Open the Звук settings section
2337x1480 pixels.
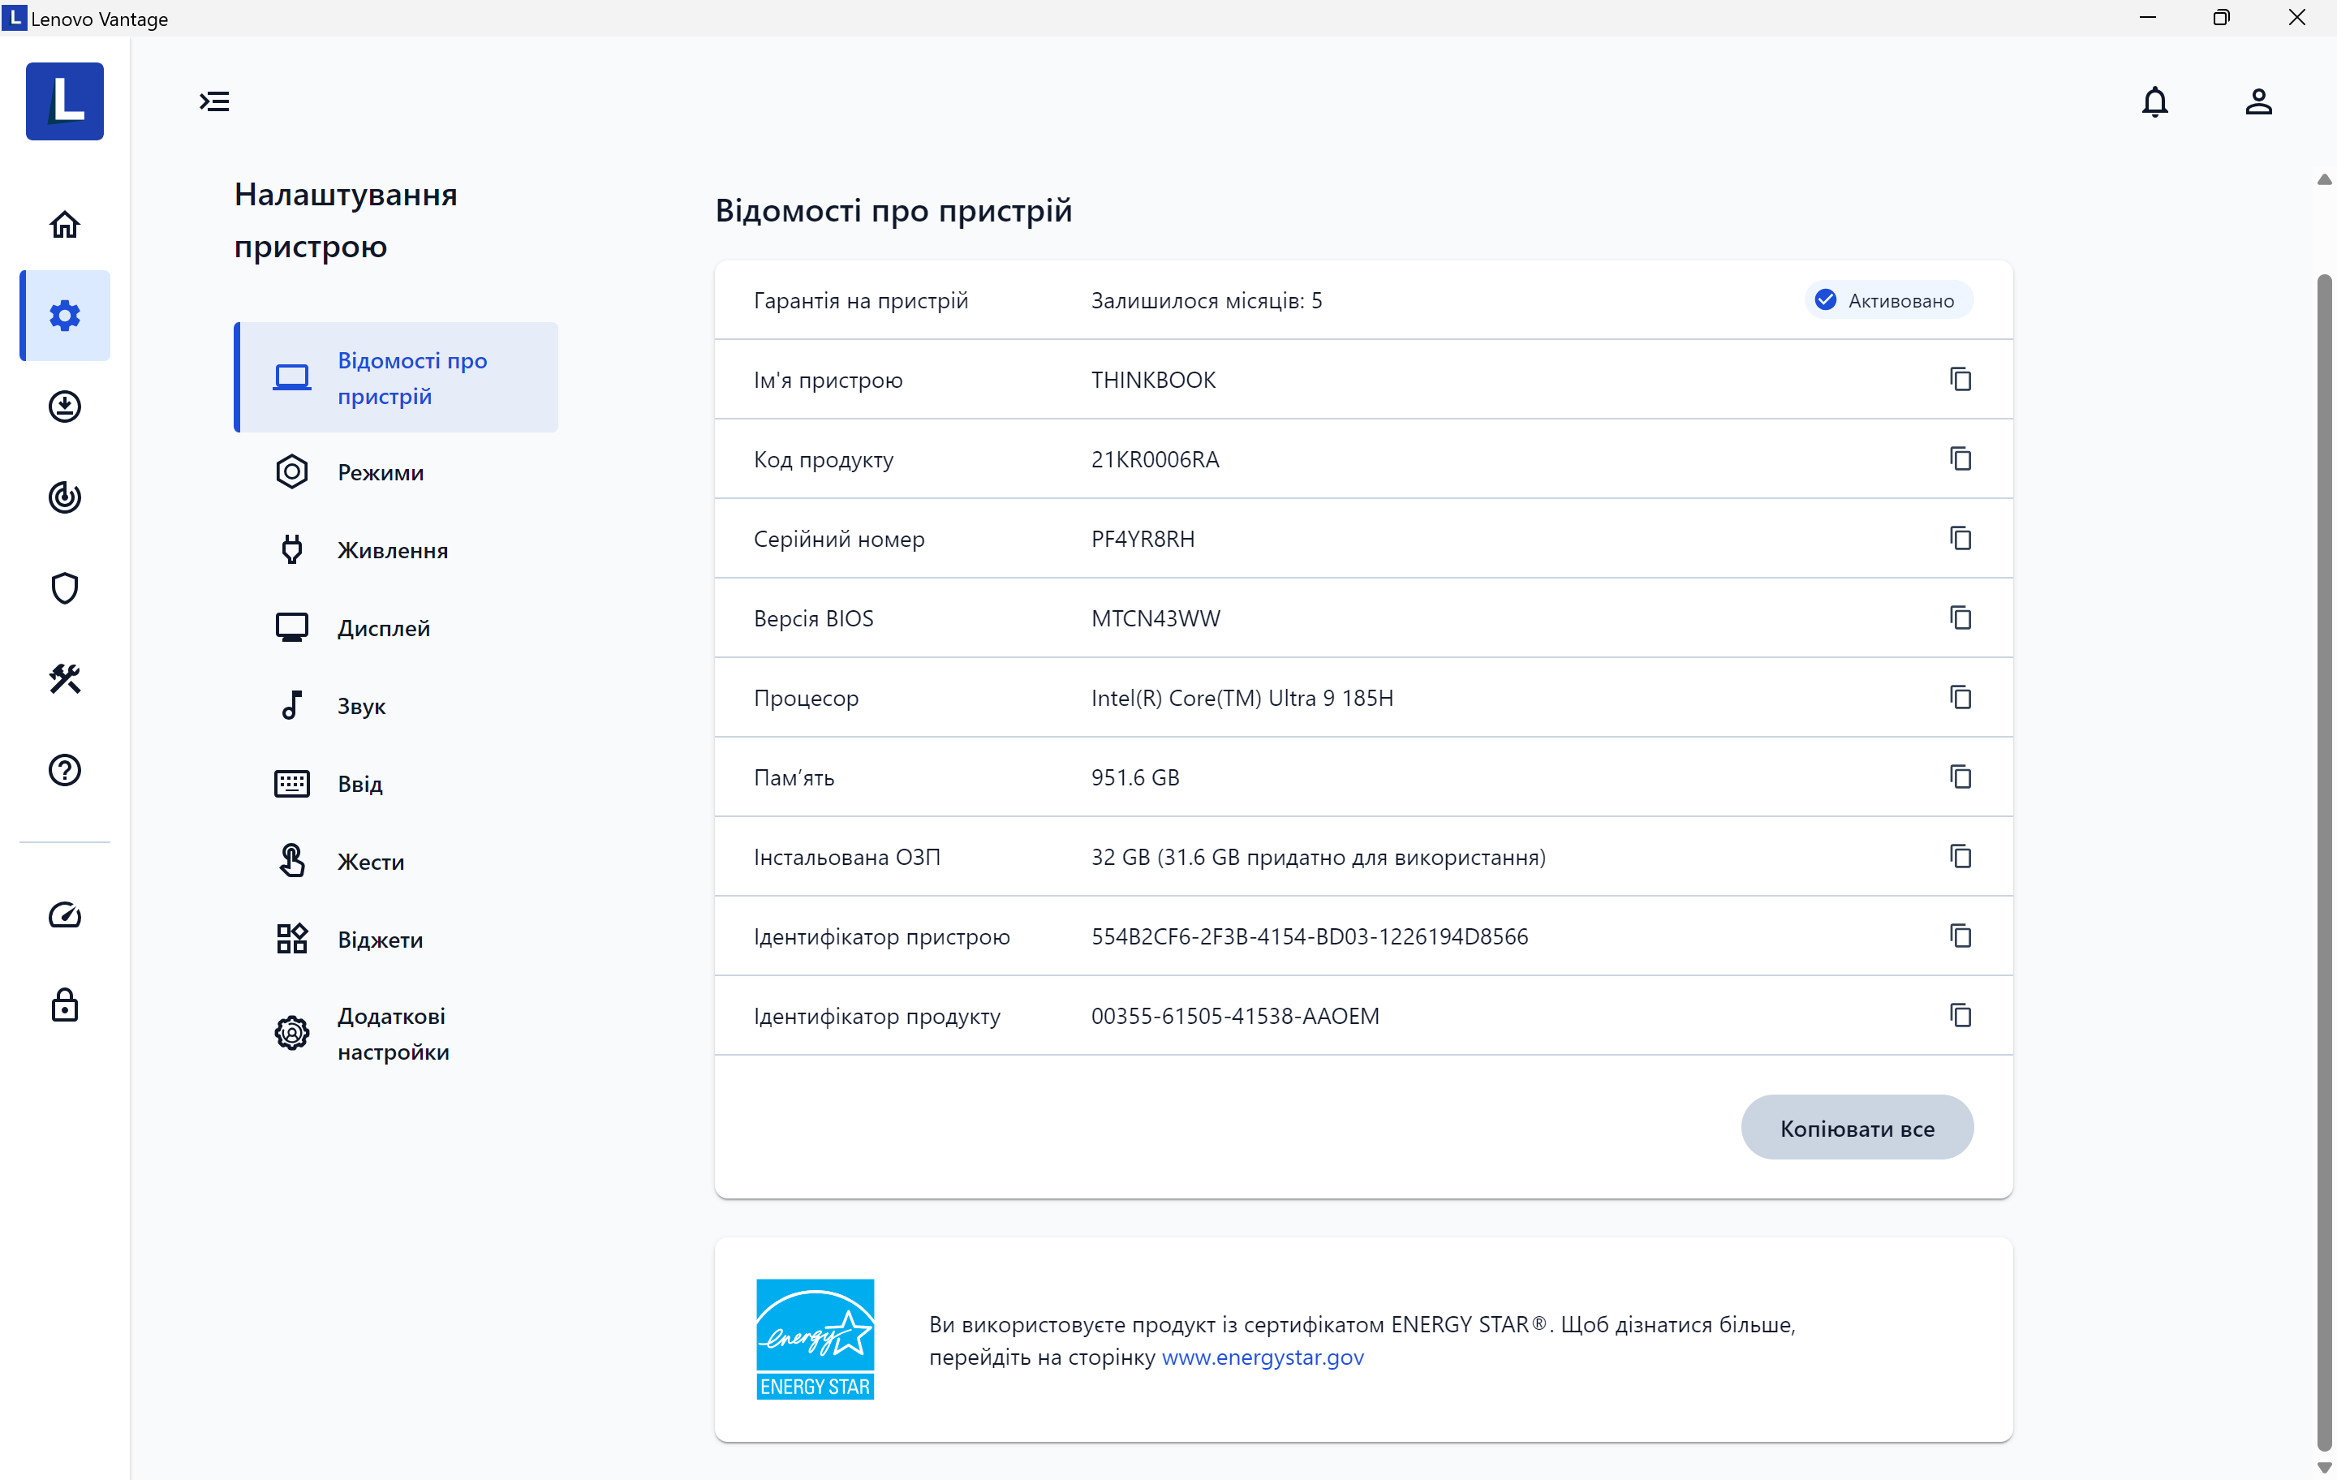361,706
